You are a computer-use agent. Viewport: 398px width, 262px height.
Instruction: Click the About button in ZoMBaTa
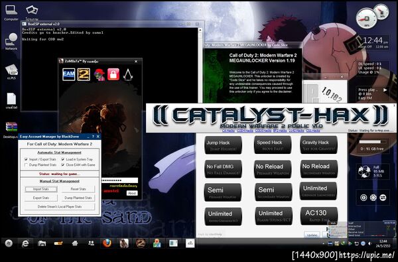[x=132, y=193]
